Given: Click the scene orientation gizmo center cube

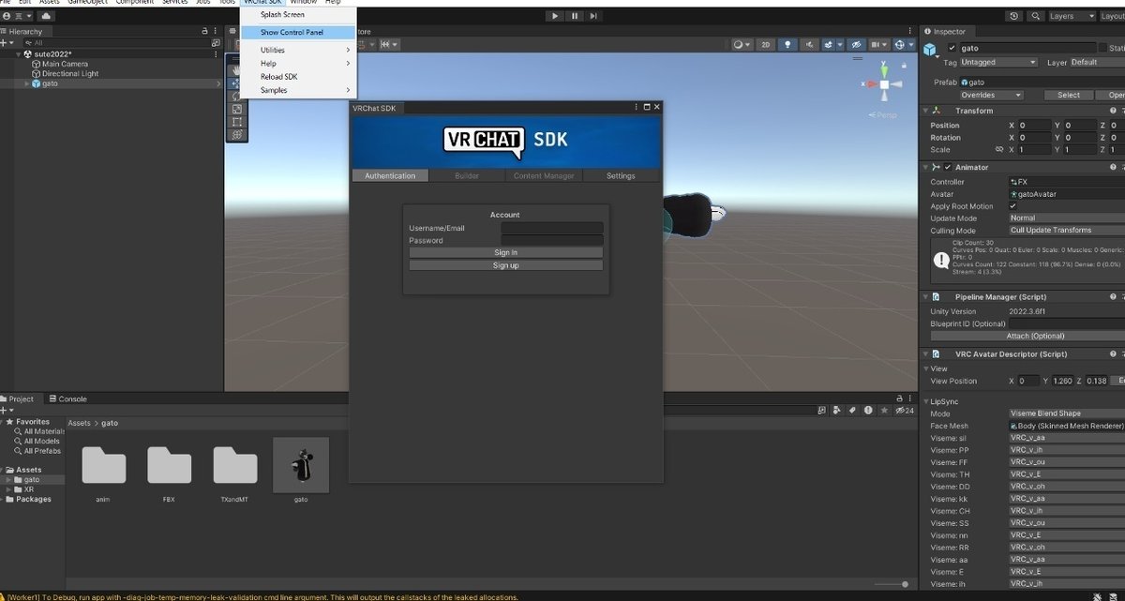Looking at the screenshot, I should click(883, 84).
